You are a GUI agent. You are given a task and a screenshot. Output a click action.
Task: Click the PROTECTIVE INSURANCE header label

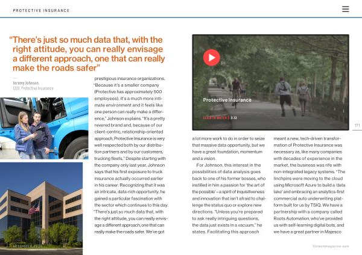(41, 10)
